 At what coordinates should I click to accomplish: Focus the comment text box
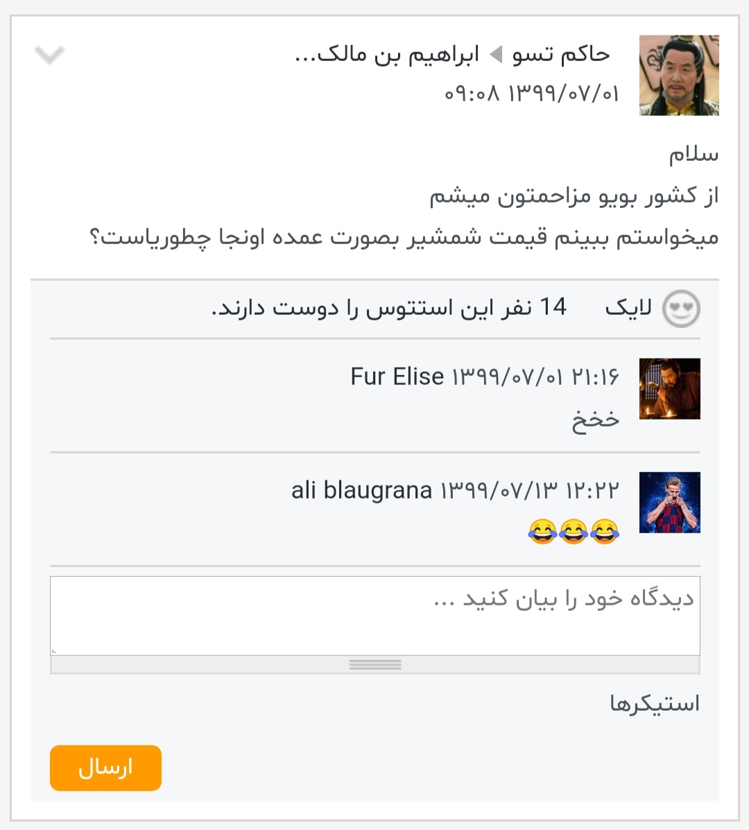point(374,616)
